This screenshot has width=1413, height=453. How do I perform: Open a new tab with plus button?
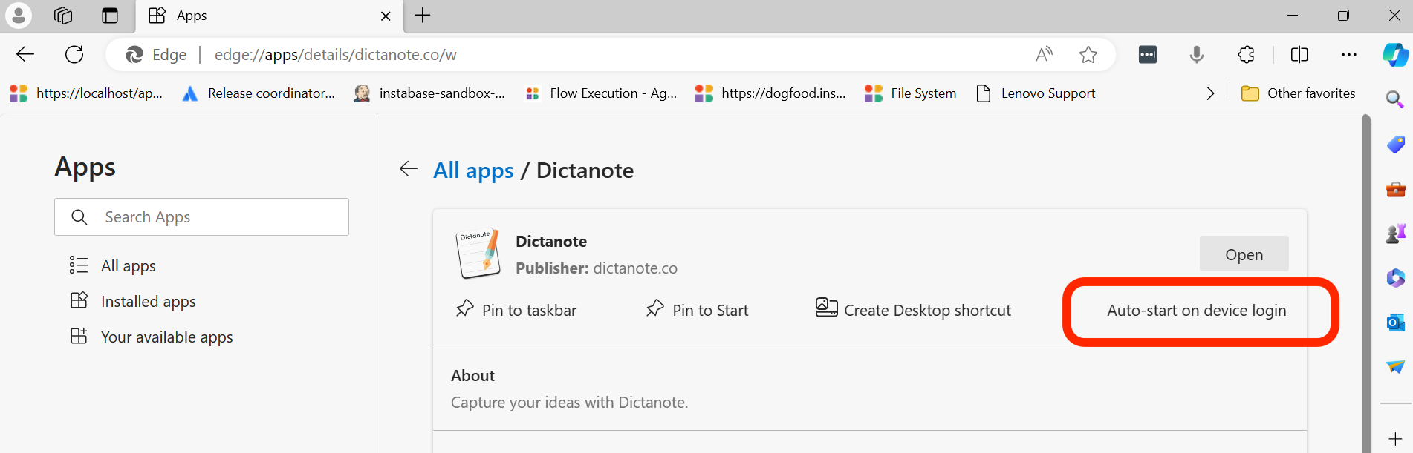[423, 16]
